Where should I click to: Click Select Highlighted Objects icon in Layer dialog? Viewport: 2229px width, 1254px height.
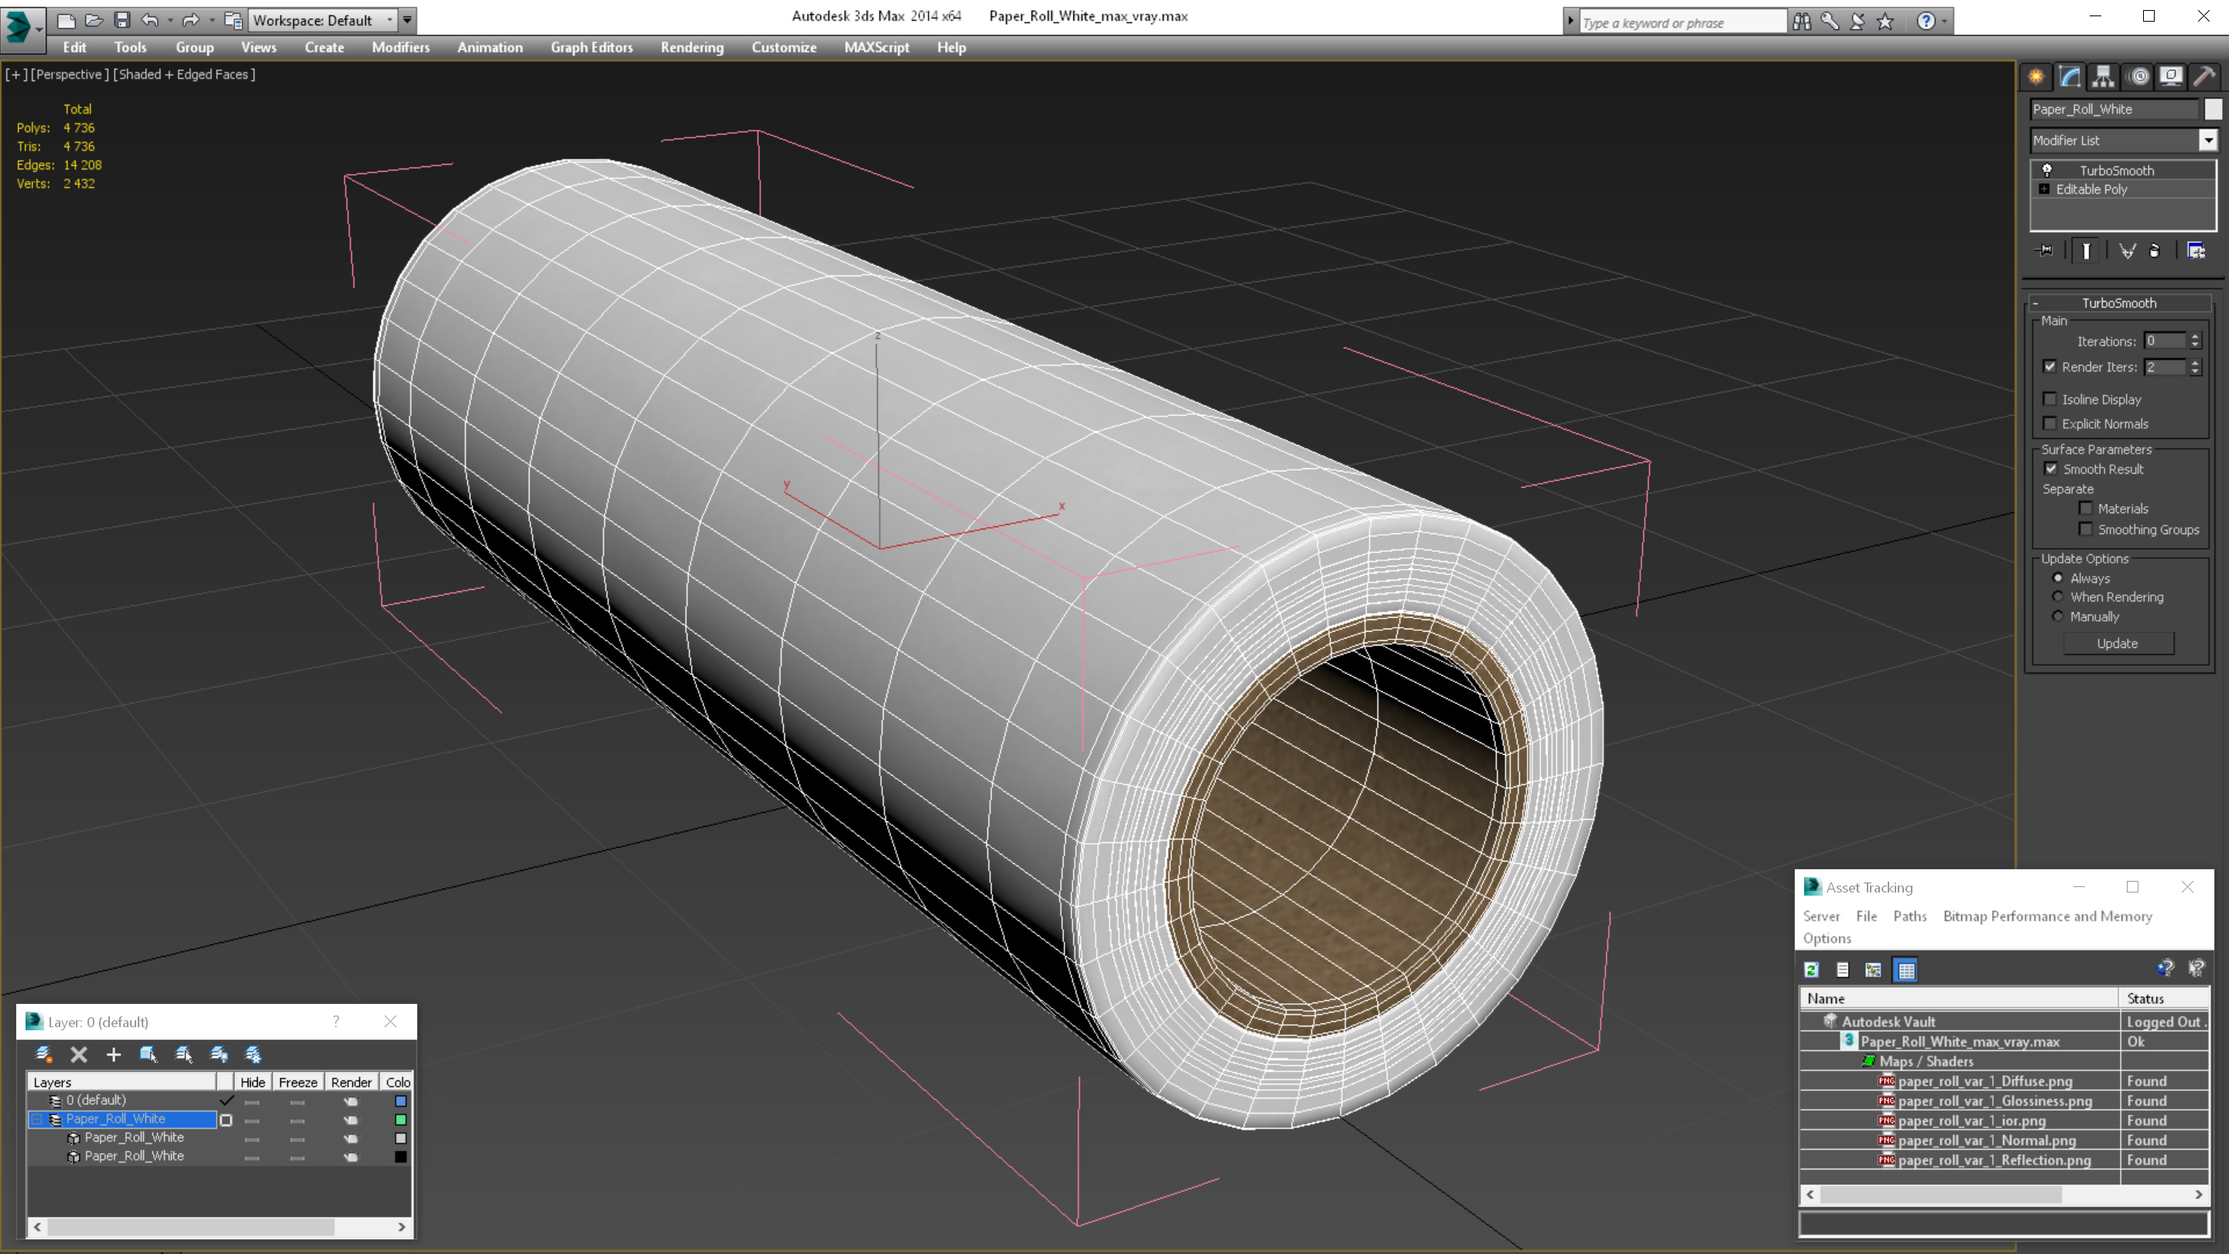pyautogui.click(x=148, y=1054)
